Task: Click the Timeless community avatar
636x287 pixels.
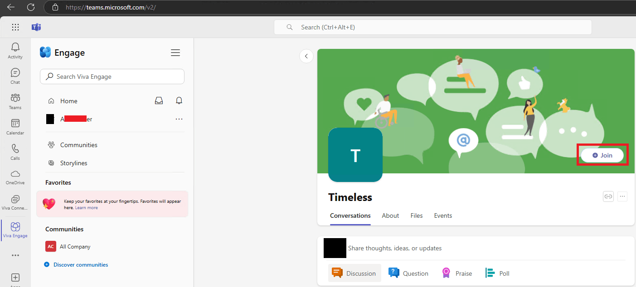Action: pyautogui.click(x=355, y=155)
